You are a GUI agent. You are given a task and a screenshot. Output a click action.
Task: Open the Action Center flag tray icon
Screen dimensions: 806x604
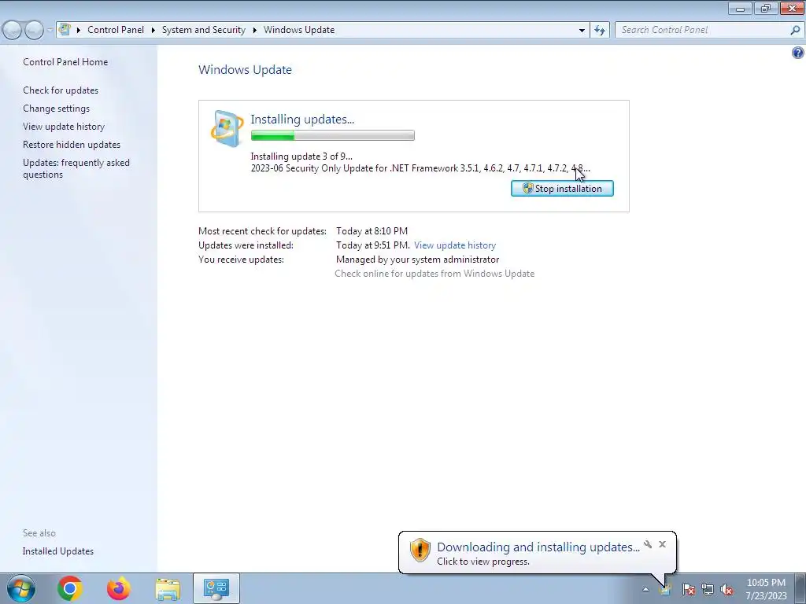coord(688,589)
